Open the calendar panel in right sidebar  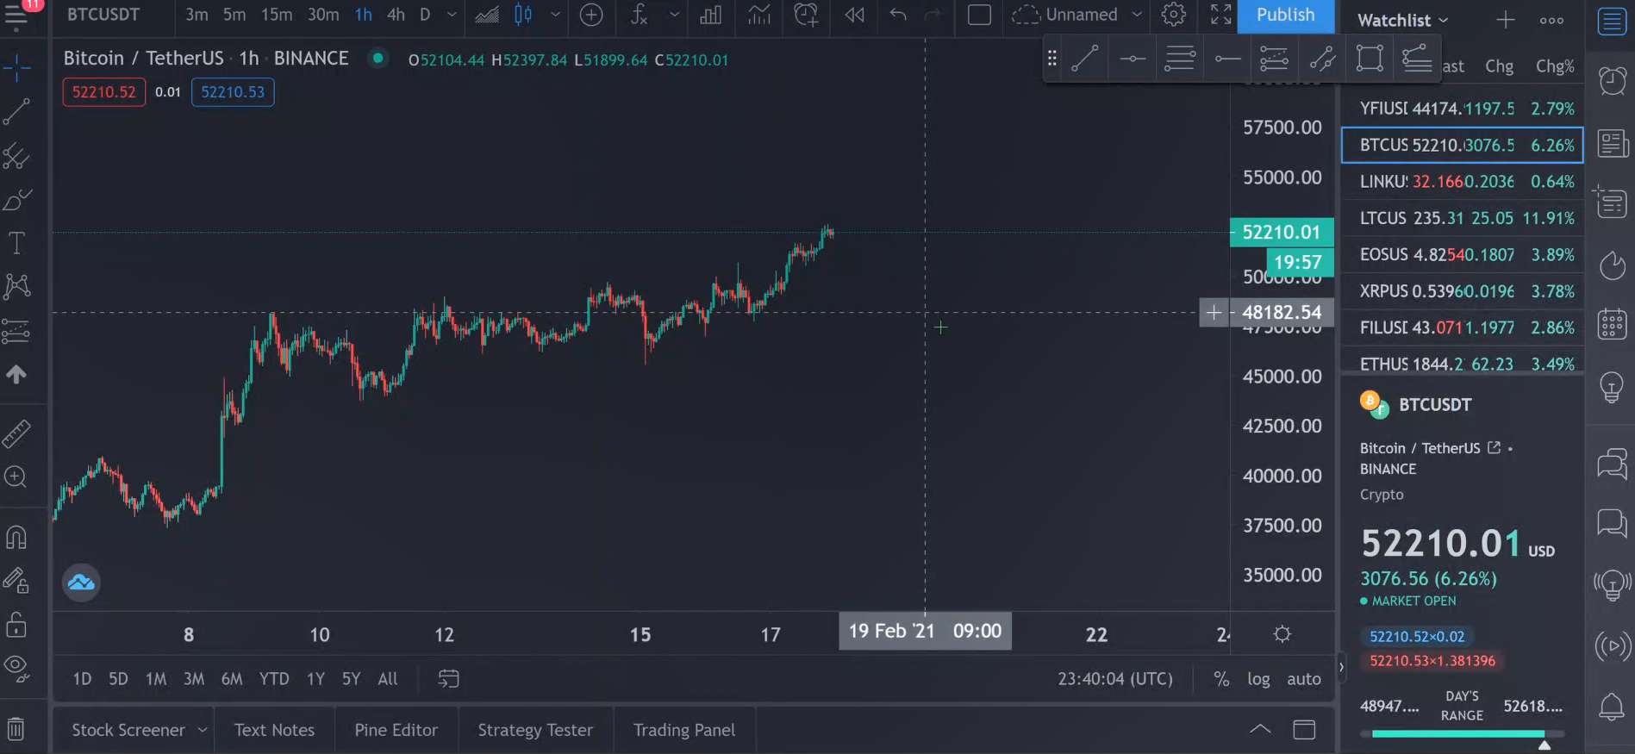tap(1612, 325)
